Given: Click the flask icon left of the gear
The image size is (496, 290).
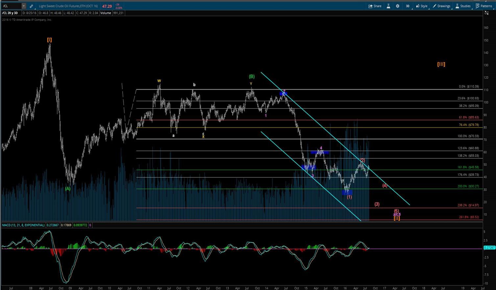Looking at the screenshot, I should 388,6.
